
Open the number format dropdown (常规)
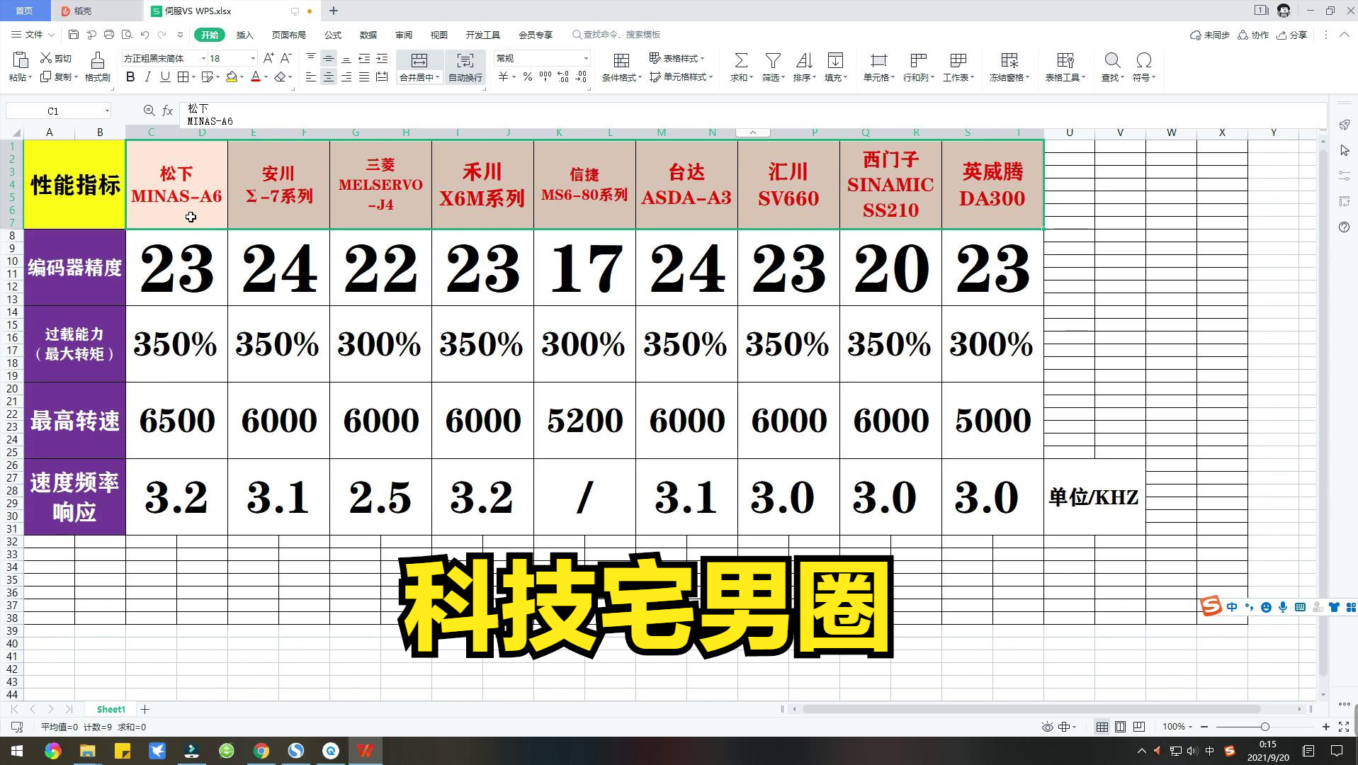coord(586,59)
